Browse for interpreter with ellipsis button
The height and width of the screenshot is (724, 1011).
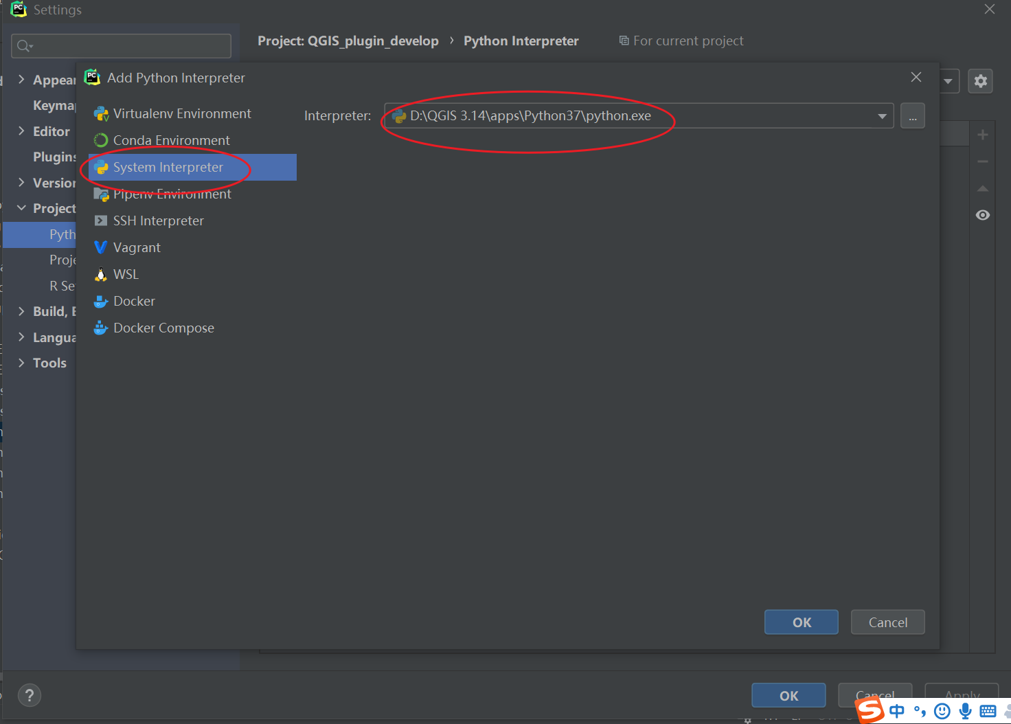click(913, 116)
